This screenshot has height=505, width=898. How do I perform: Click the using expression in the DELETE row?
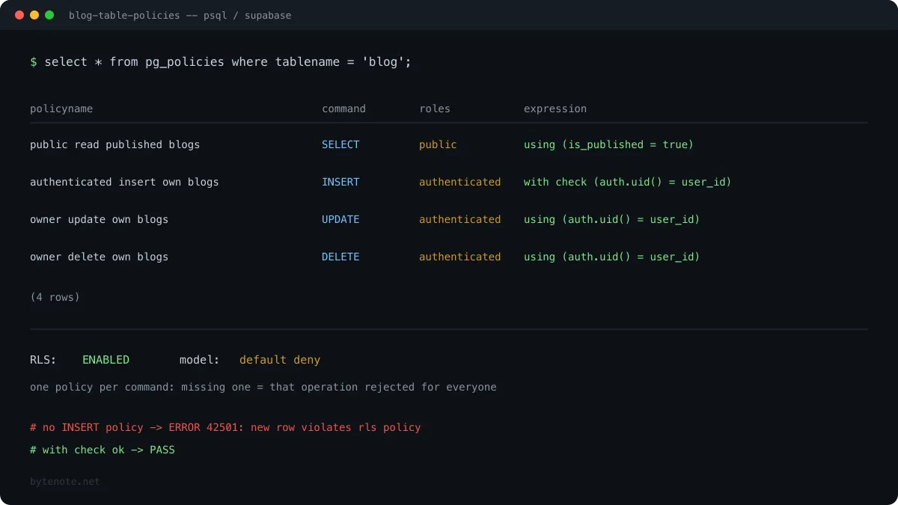tap(612, 257)
